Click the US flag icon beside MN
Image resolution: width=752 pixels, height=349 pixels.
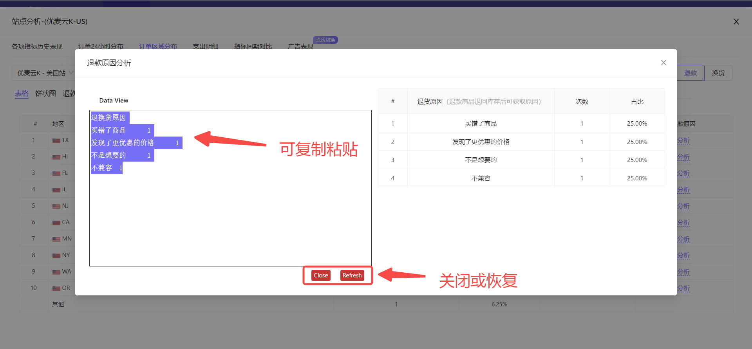point(56,239)
